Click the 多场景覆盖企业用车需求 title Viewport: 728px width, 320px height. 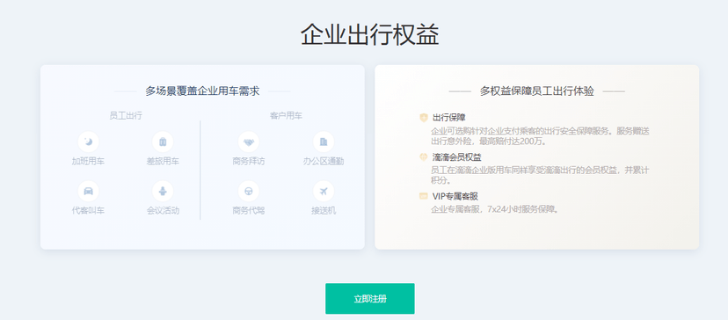click(202, 91)
